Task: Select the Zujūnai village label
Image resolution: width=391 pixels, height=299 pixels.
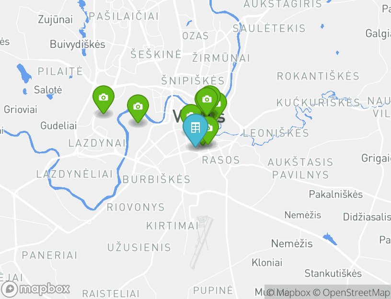Action: tap(56, 20)
